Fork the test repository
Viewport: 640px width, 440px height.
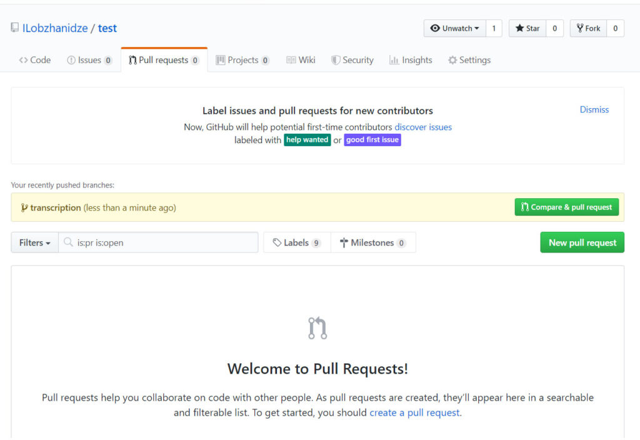click(x=588, y=28)
